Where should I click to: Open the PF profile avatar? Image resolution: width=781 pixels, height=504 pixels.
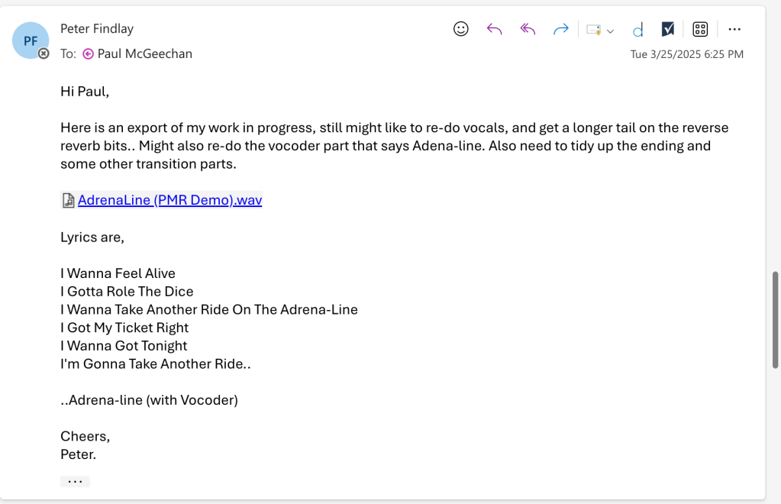[31, 40]
